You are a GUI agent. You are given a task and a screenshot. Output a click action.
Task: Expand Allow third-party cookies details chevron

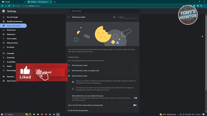136,65
